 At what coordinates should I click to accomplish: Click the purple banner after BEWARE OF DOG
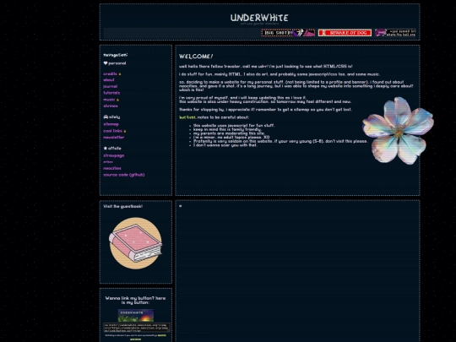(395, 33)
